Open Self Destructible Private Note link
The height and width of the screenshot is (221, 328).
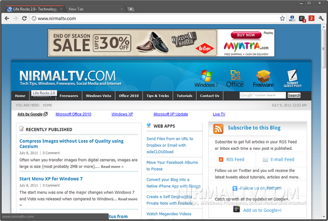tap(169, 200)
